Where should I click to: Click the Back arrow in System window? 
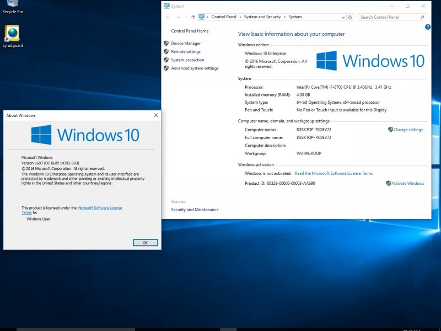pyautogui.click(x=168, y=17)
